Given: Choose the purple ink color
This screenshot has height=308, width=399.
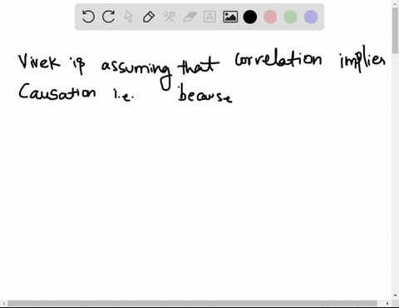Looking at the screenshot, I should [311, 17].
